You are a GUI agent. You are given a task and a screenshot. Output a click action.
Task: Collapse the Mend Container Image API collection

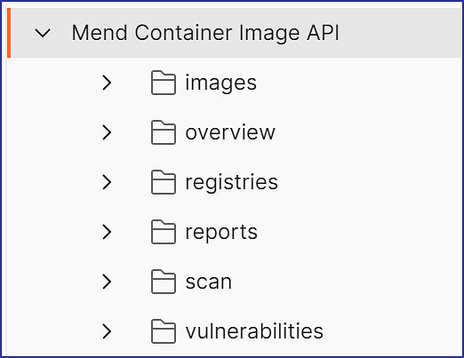point(43,33)
